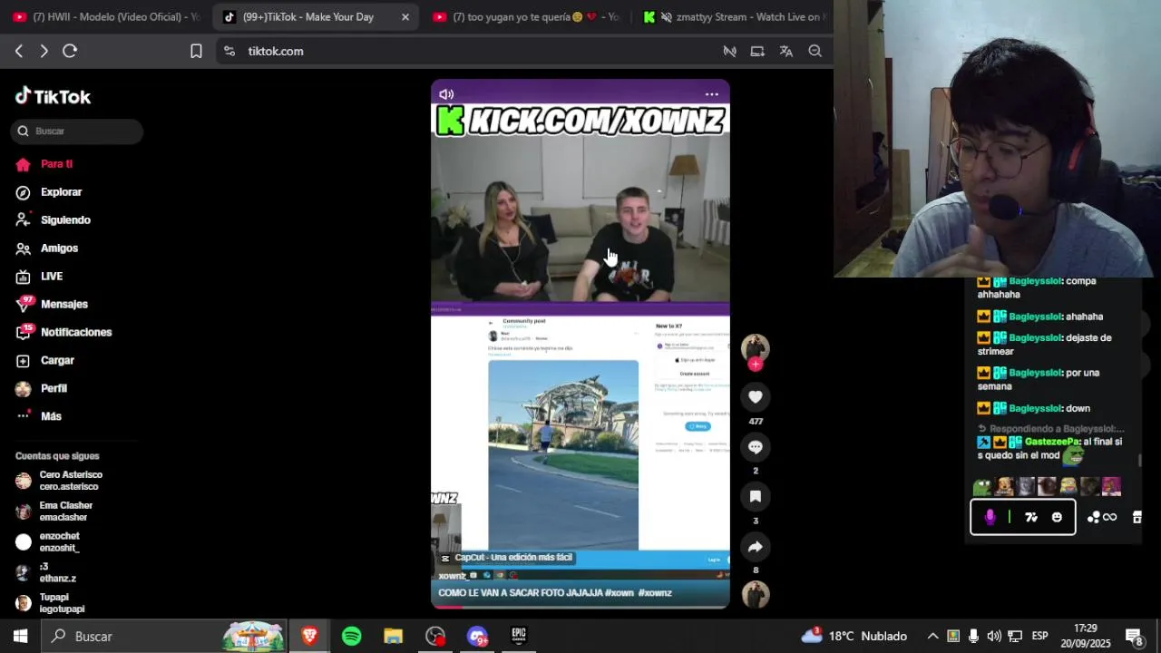The height and width of the screenshot is (653, 1161).
Task: Open Tupapi followed account
Action: [51, 603]
